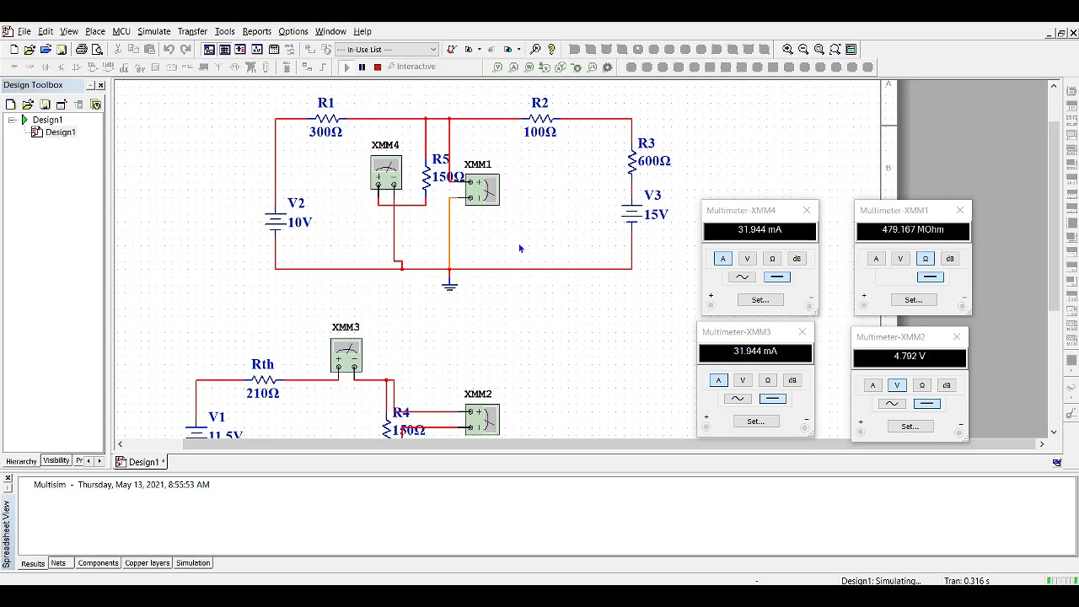Open the Design Toolbox pin dropdown arrow

pos(90,85)
